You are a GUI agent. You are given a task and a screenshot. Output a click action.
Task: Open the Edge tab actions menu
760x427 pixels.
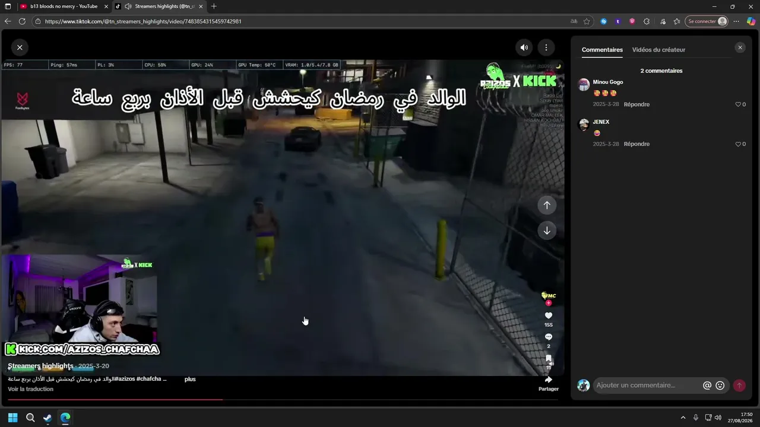click(x=8, y=7)
